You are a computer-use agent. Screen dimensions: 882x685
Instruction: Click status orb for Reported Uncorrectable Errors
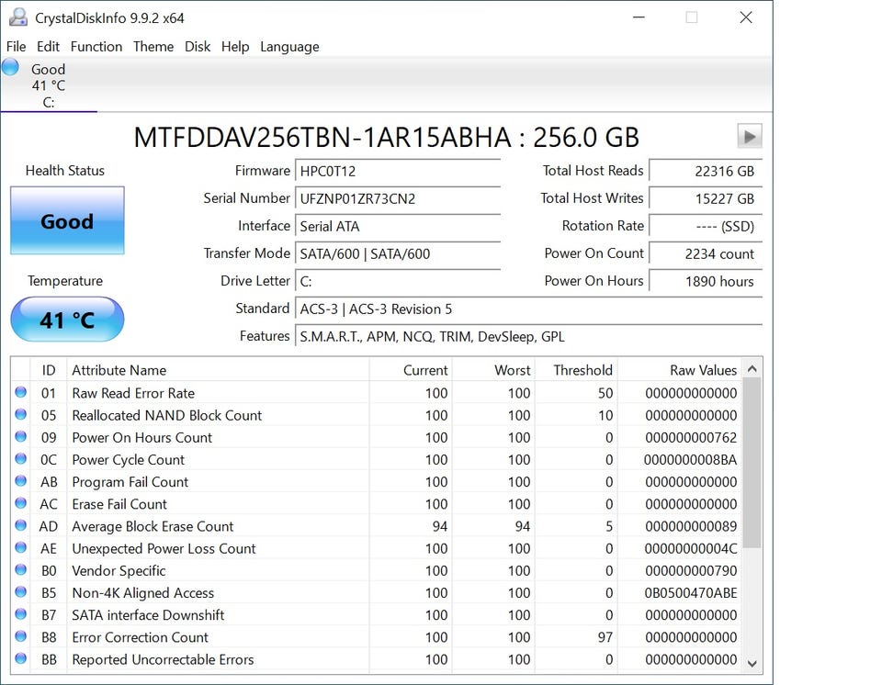(21, 658)
